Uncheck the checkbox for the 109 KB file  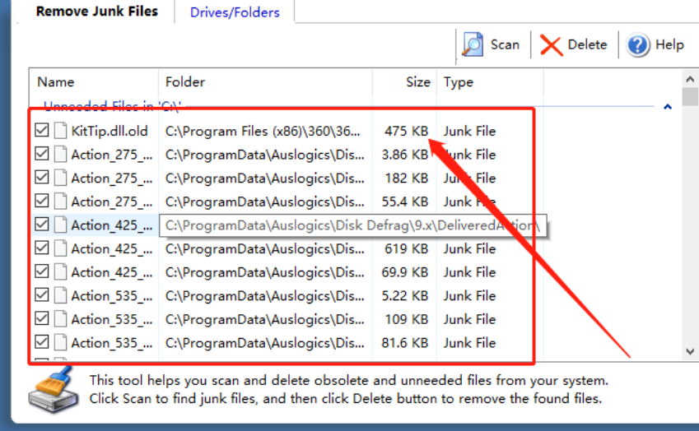pyautogui.click(x=42, y=318)
